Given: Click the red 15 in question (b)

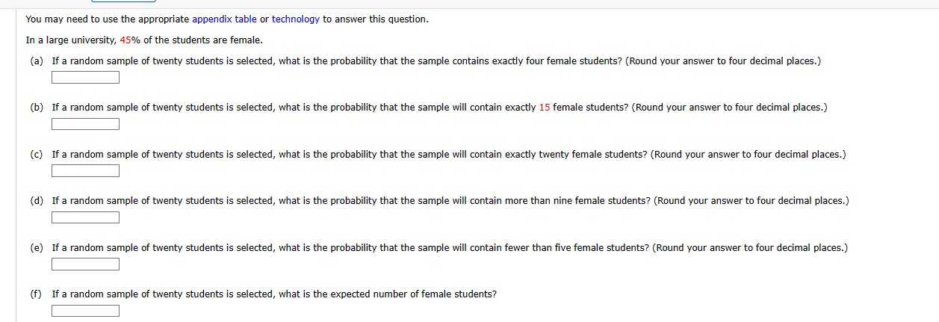Looking at the screenshot, I should [x=544, y=108].
